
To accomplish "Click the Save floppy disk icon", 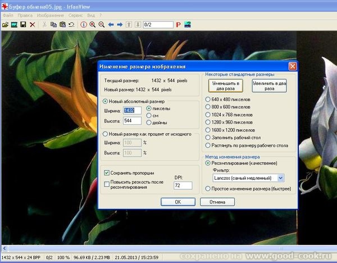I will (x=23, y=25).
